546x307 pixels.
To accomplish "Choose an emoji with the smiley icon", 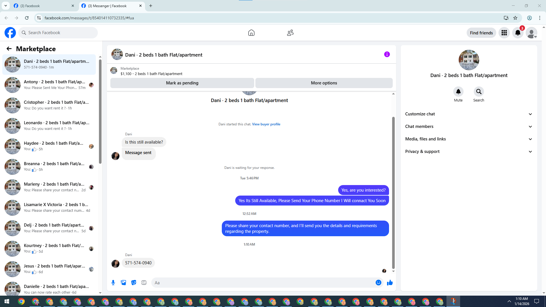I will coord(378,283).
